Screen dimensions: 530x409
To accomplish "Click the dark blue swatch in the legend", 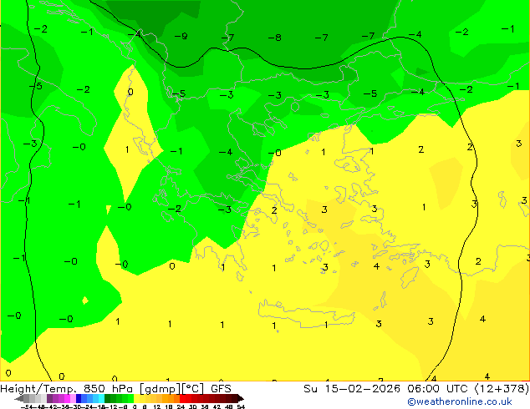I will 79,398.
